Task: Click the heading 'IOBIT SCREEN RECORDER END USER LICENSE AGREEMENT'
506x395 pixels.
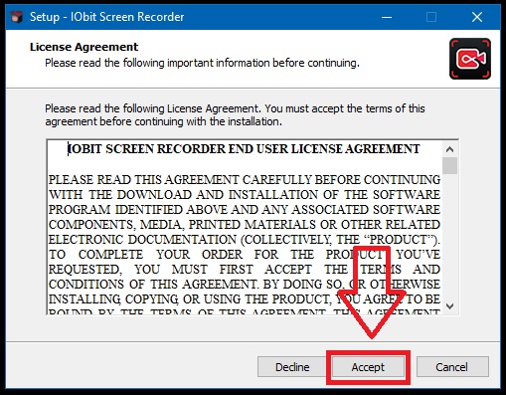Action: pyautogui.click(x=244, y=149)
